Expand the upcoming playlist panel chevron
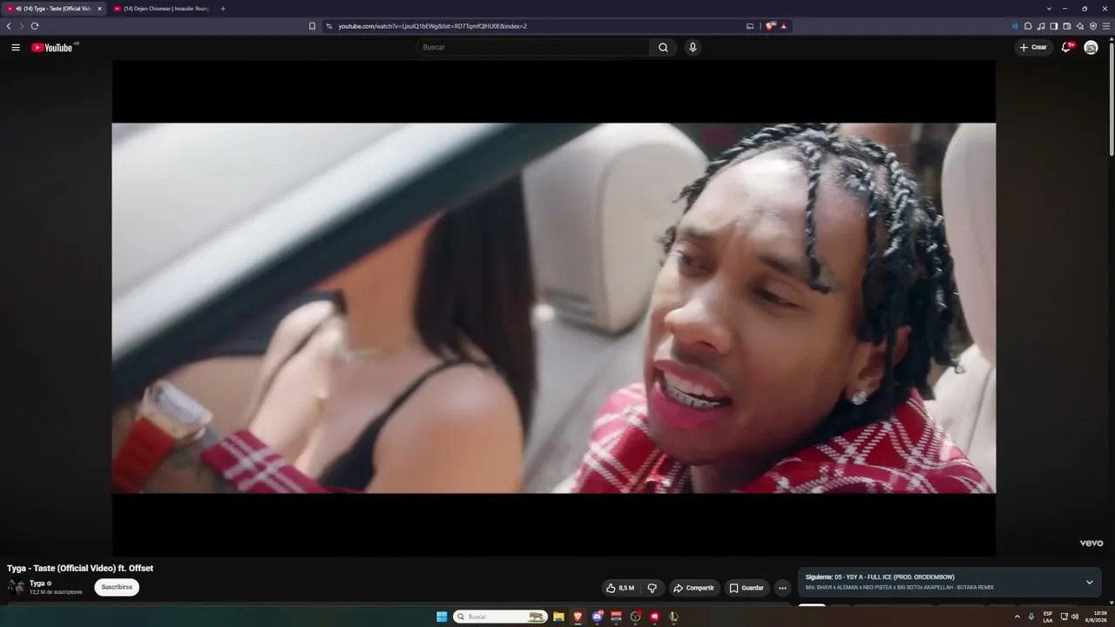 (1089, 583)
